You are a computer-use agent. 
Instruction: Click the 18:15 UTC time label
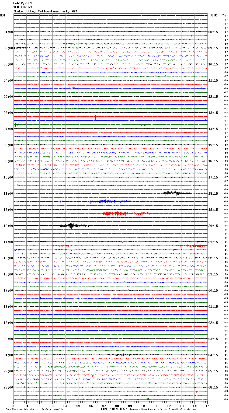coord(213,194)
